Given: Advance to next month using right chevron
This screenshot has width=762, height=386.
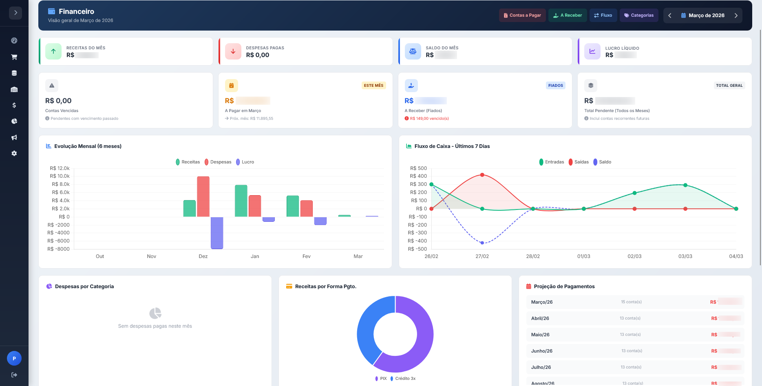Looking at the screenshot, I should (736, 15).
